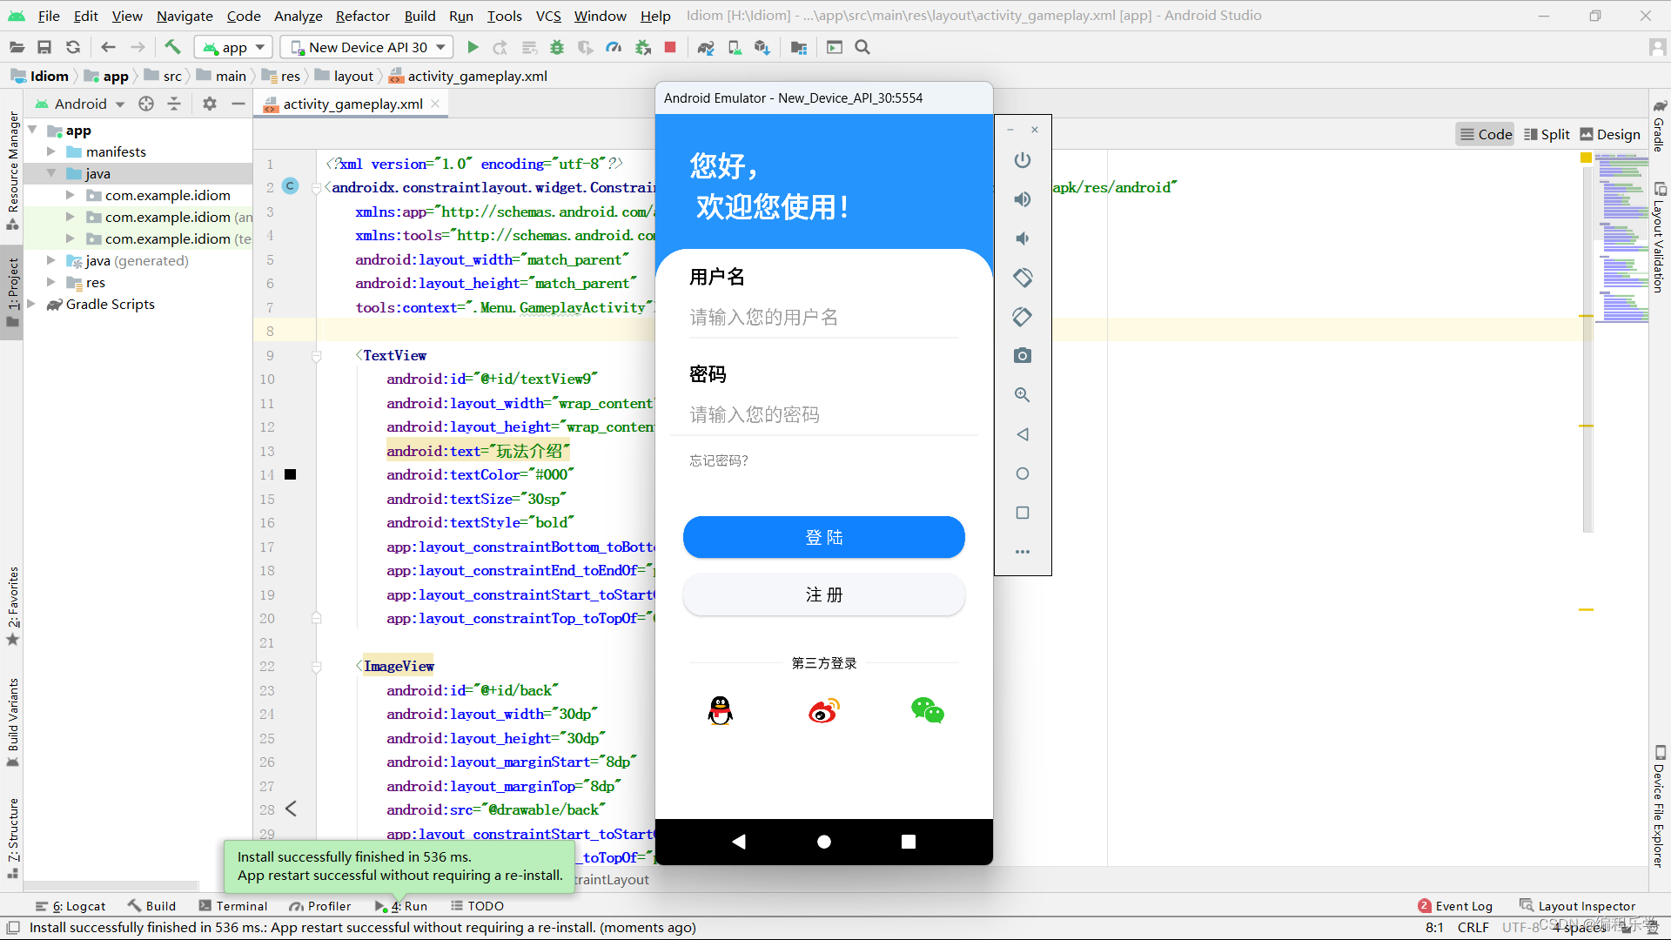The image size is (1671, 940).
Task: Switch editor to Design view
Action: pos(1610,134)
